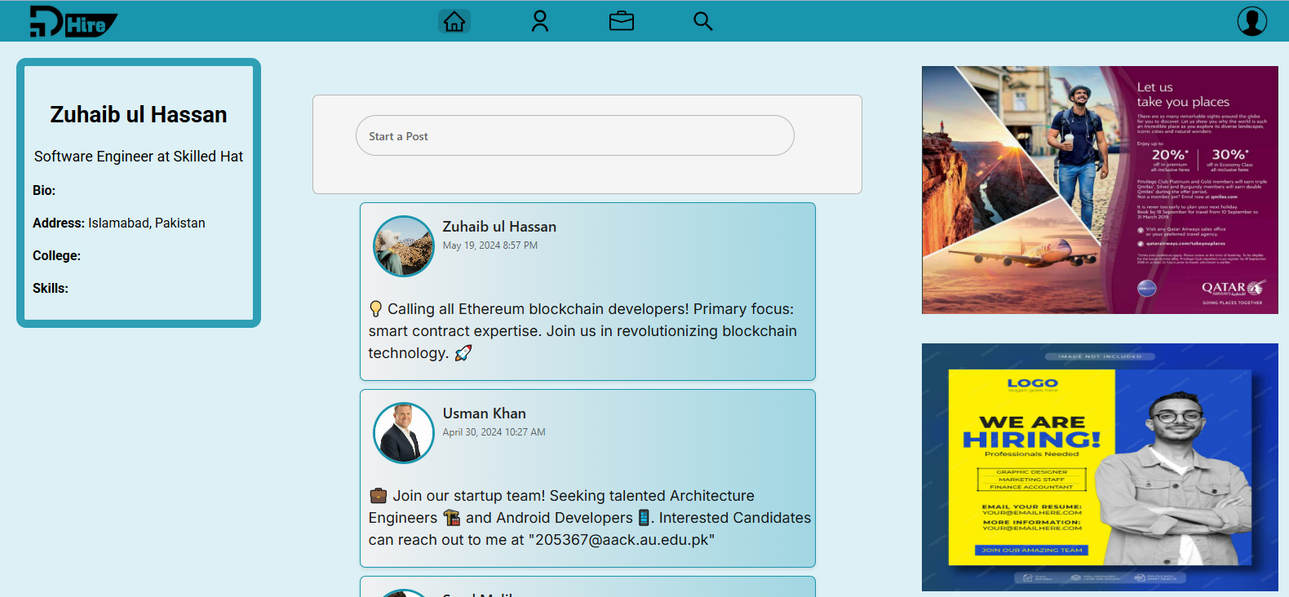This screenshot has height=597, width=1289.
Task: Click the Zuhaib ul Hassan post author name
Action: point(499,227)
